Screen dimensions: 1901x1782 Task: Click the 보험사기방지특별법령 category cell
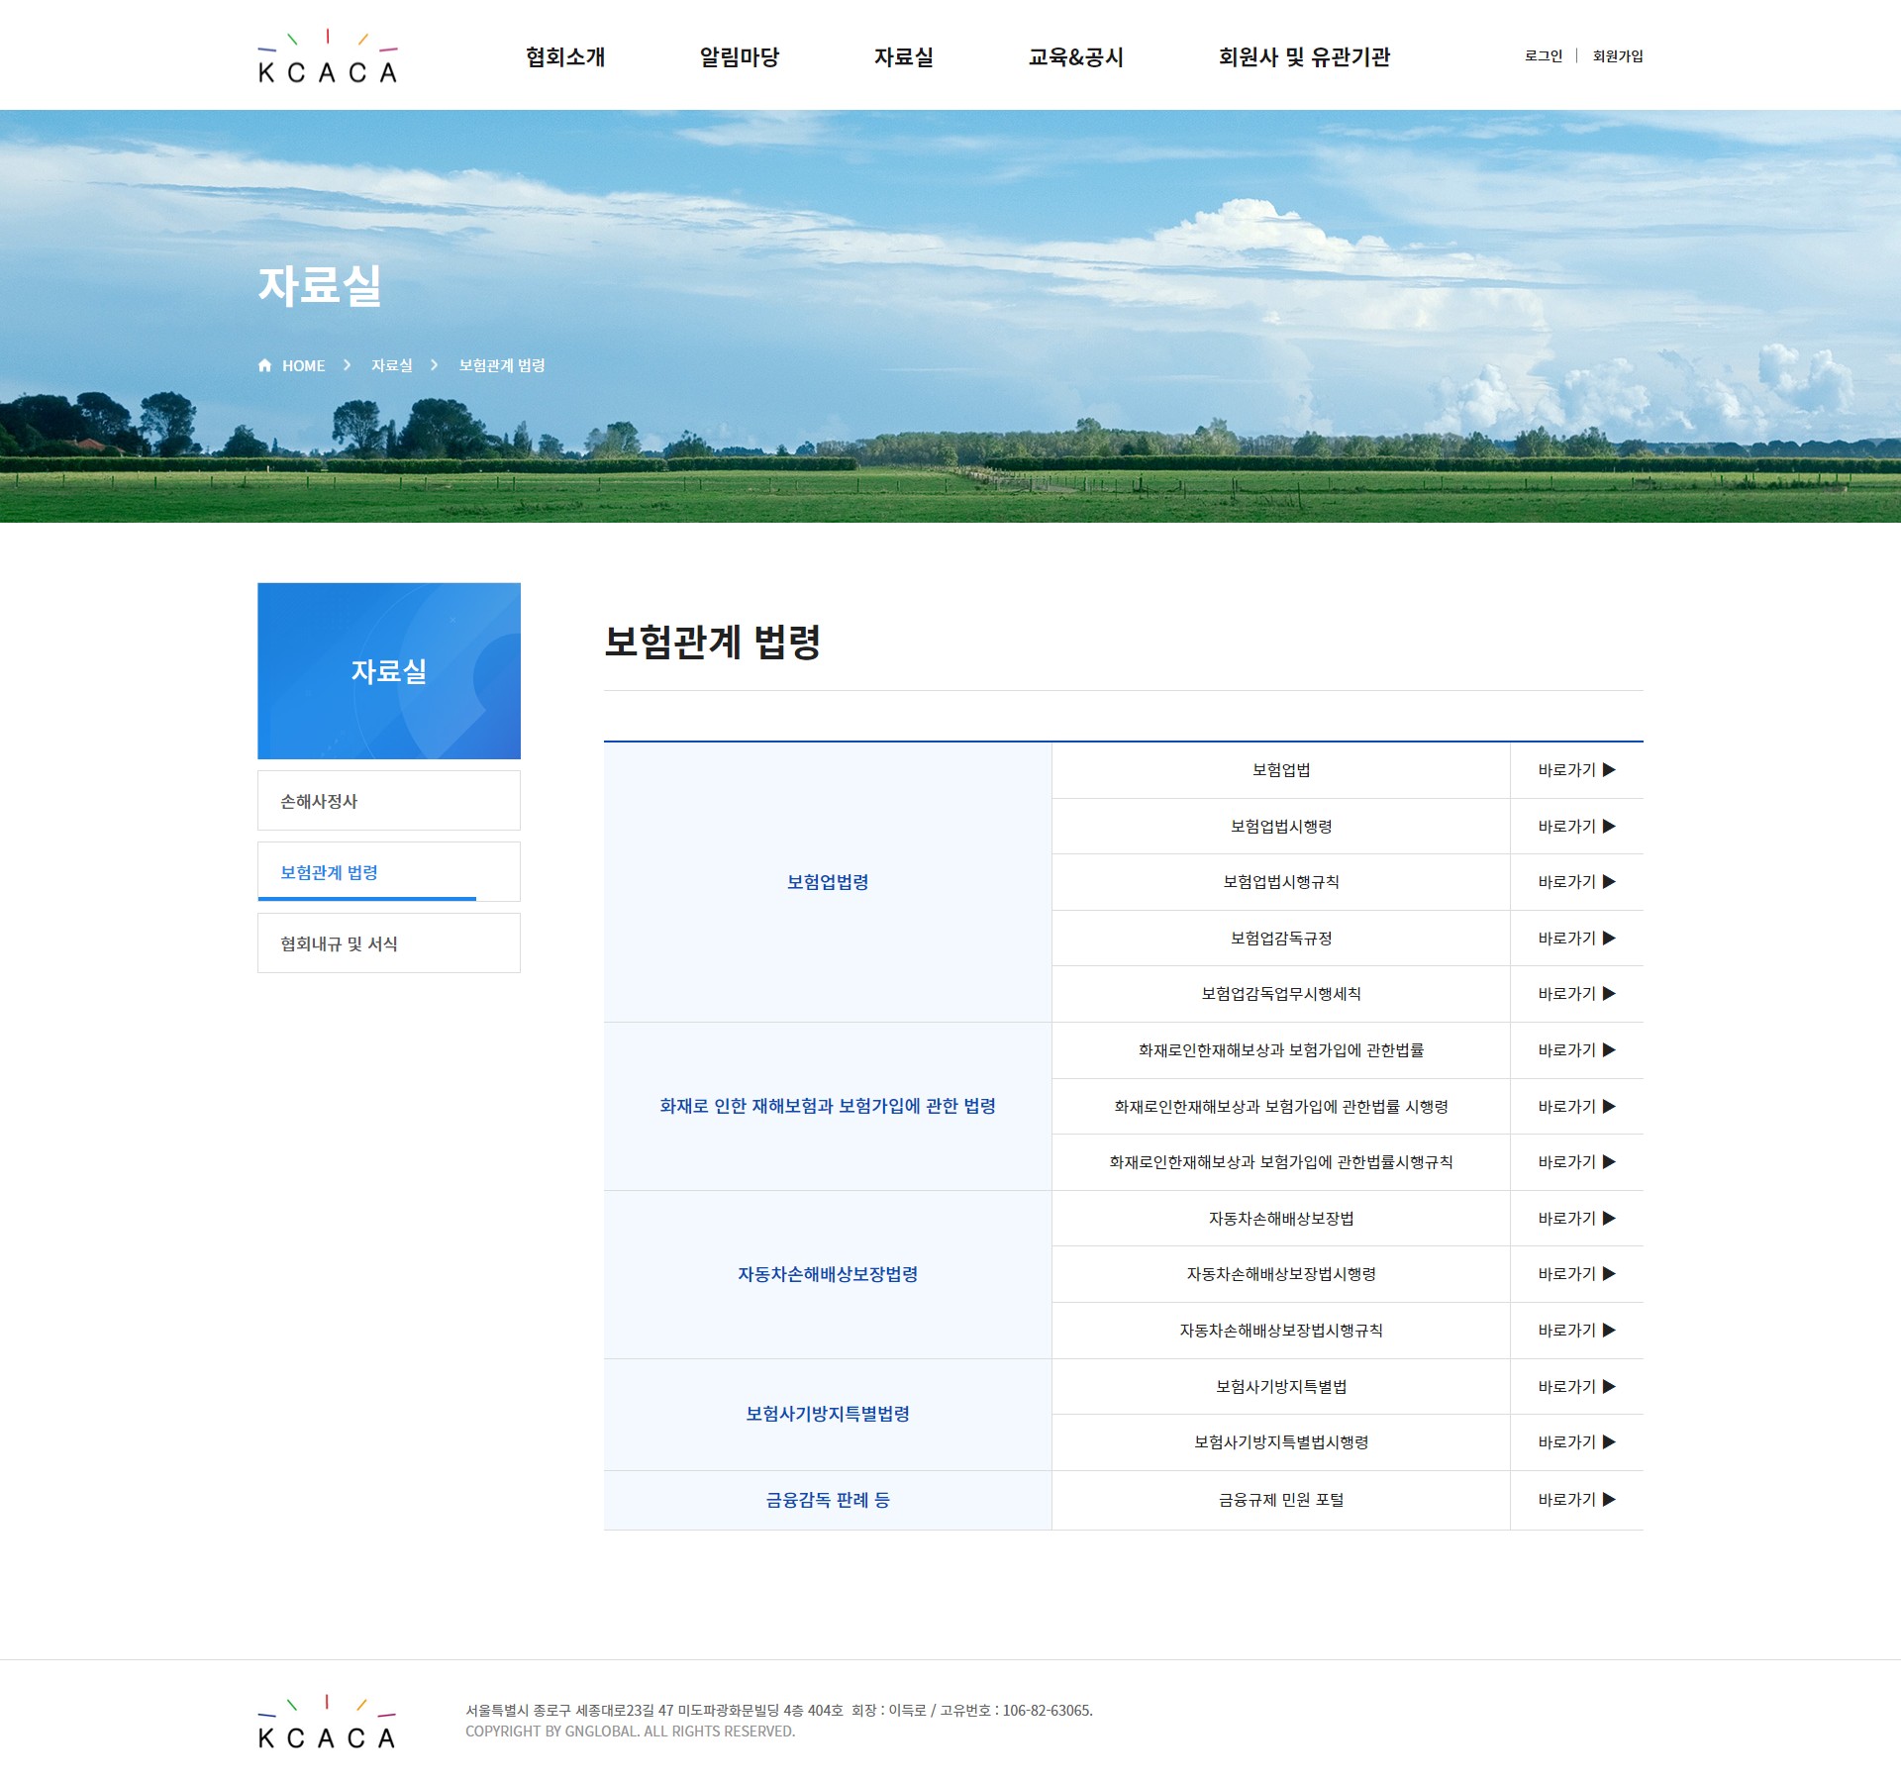tap(828, 1415)
